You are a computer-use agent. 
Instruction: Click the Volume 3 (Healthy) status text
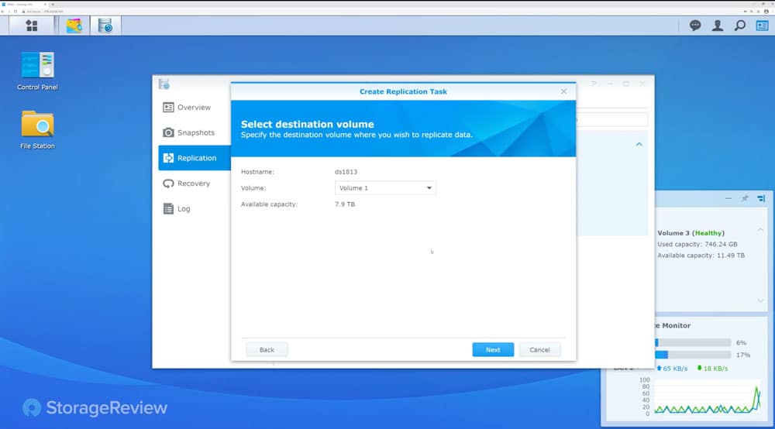point(691,233)
